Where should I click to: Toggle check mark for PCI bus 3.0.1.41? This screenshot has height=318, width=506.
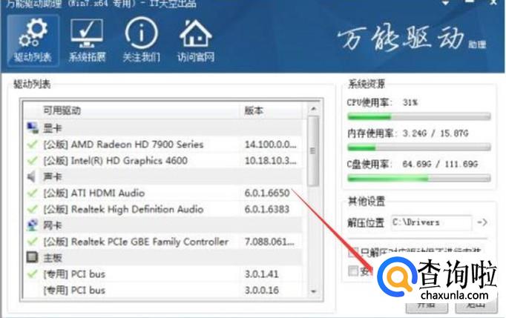pyautogui.click(x=32, y=274)
